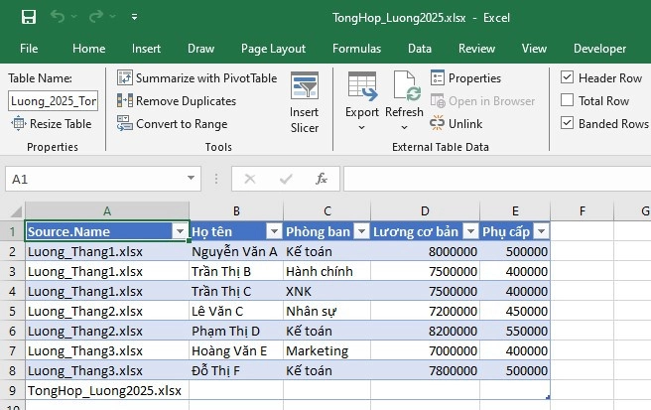
Task: Open the File tab
Action: pos(29,49)
